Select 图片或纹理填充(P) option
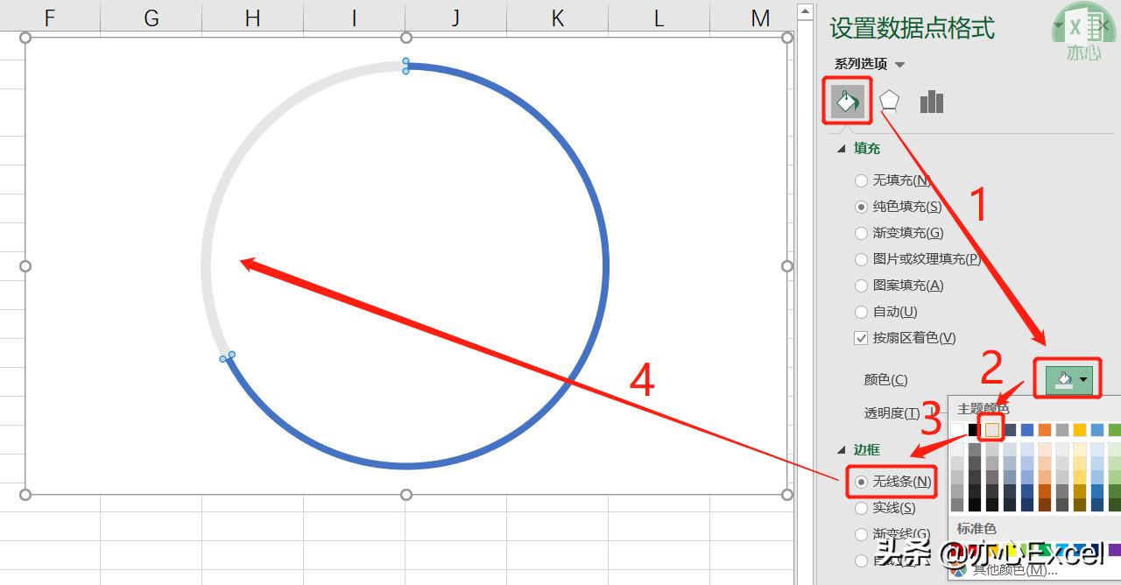Image resolution: width=1121 pixels, height=585 pixels. pos(861,259)
